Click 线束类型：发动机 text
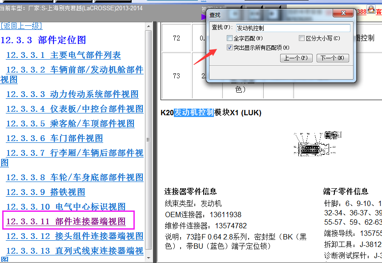Image resolution: width=382 pixels, height=263 pixels. click(193, 203)
